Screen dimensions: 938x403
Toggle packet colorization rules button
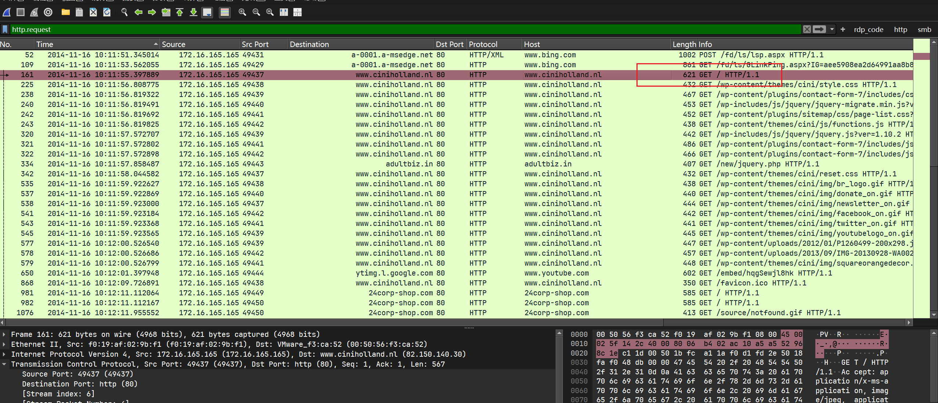(x=224, y=12)
